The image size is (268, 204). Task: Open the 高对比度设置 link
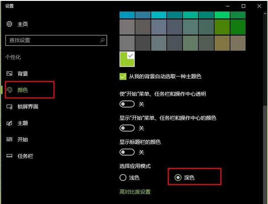point(135,192)
